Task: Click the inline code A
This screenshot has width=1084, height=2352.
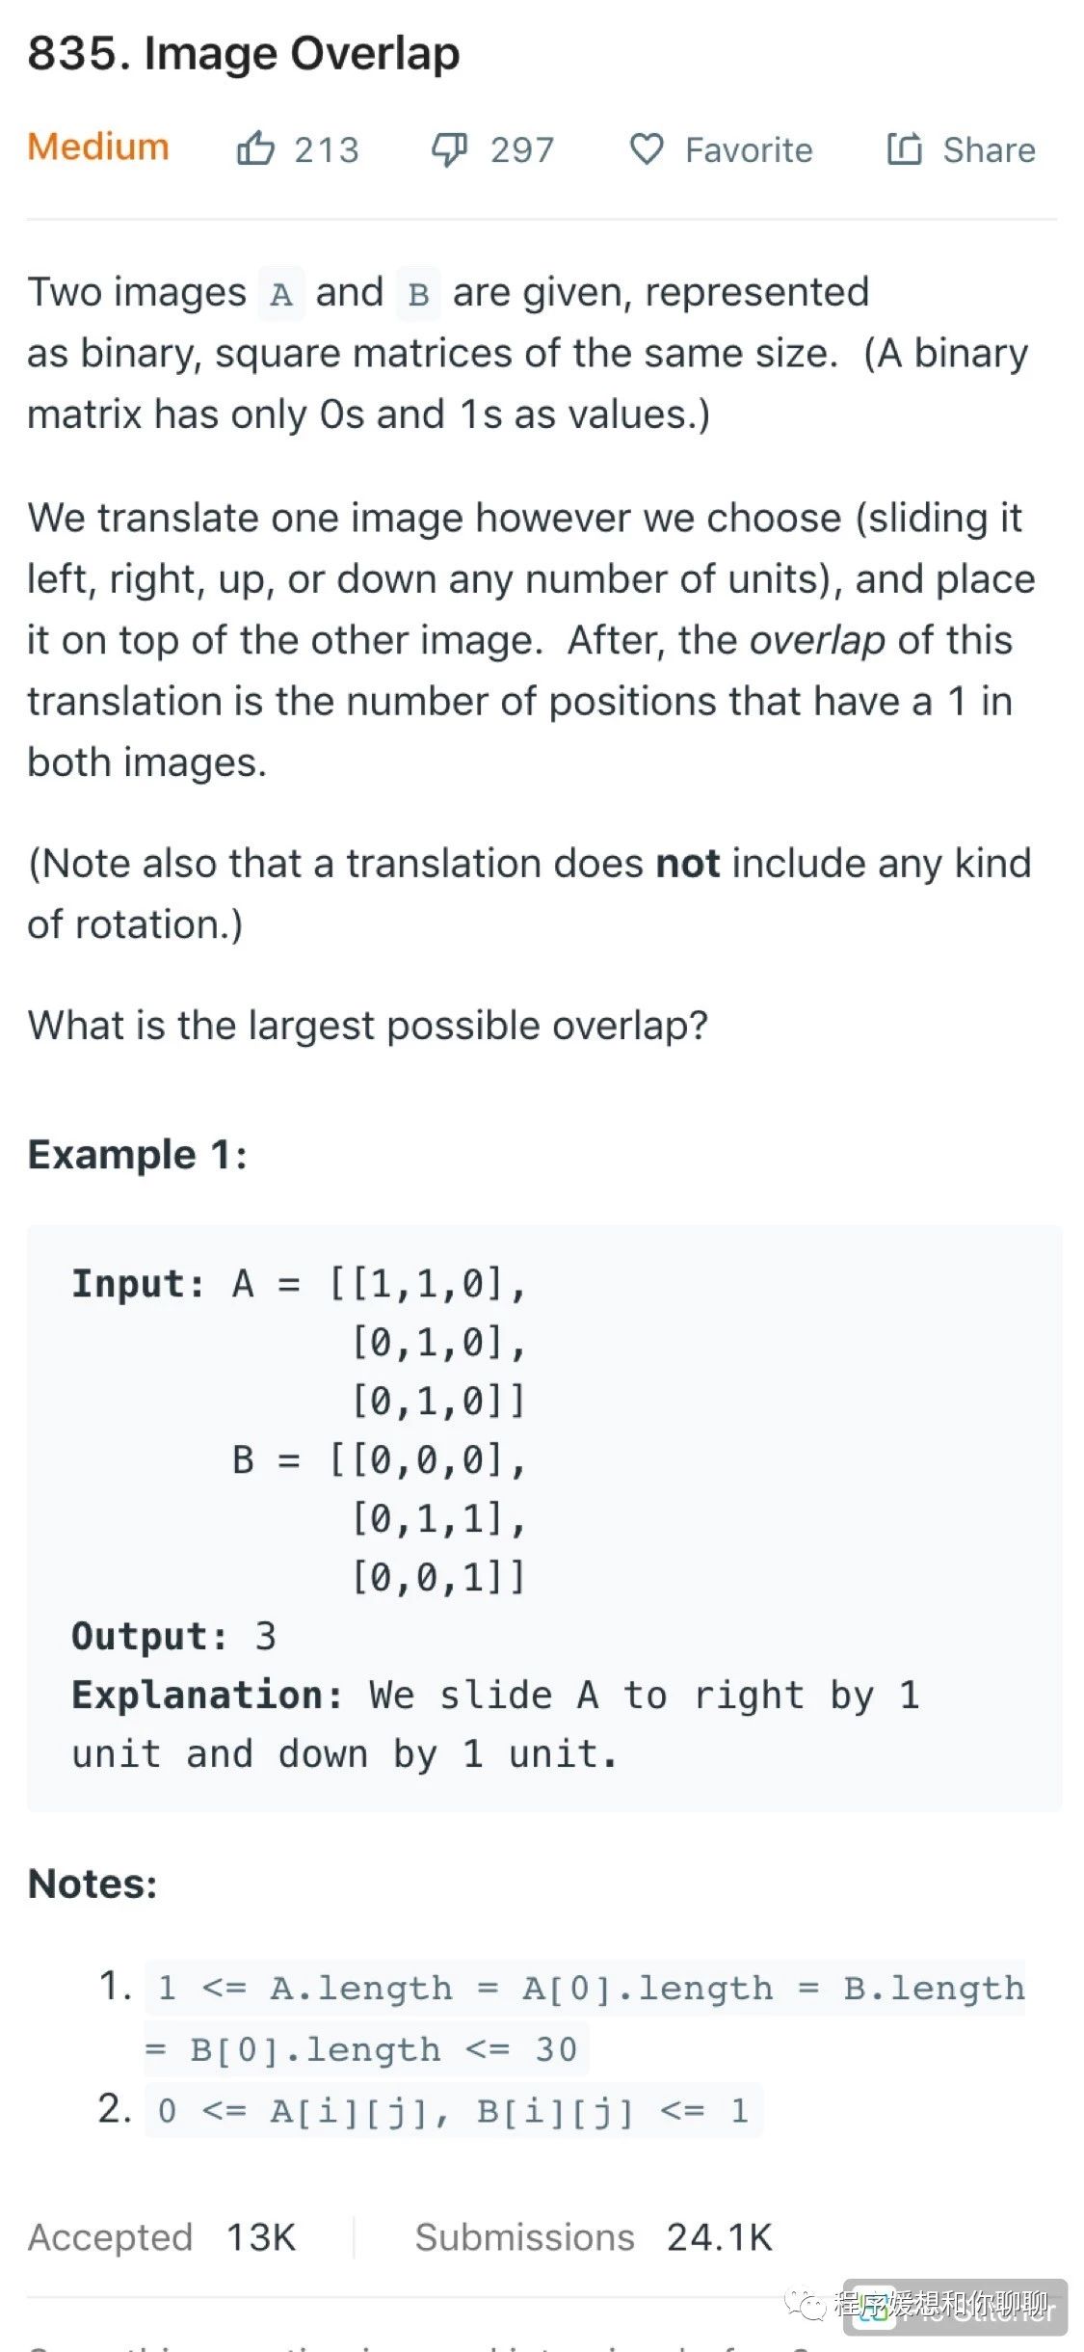Action: [281, 293]
